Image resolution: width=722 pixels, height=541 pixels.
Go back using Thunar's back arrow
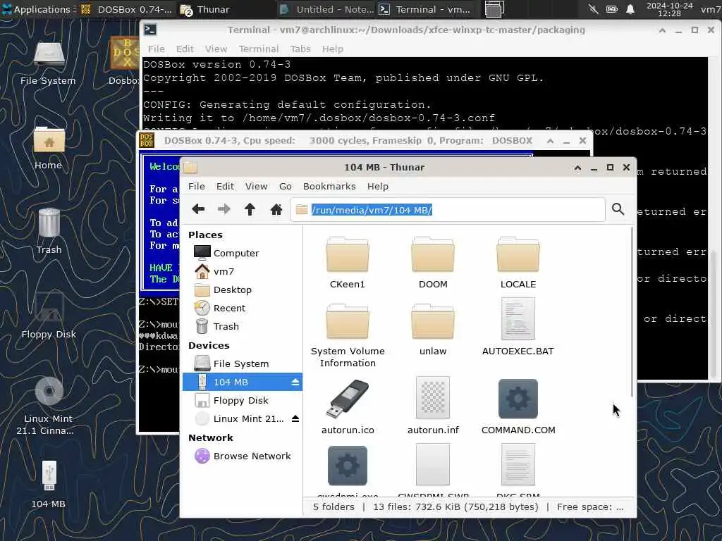click(x=198, y=209)
